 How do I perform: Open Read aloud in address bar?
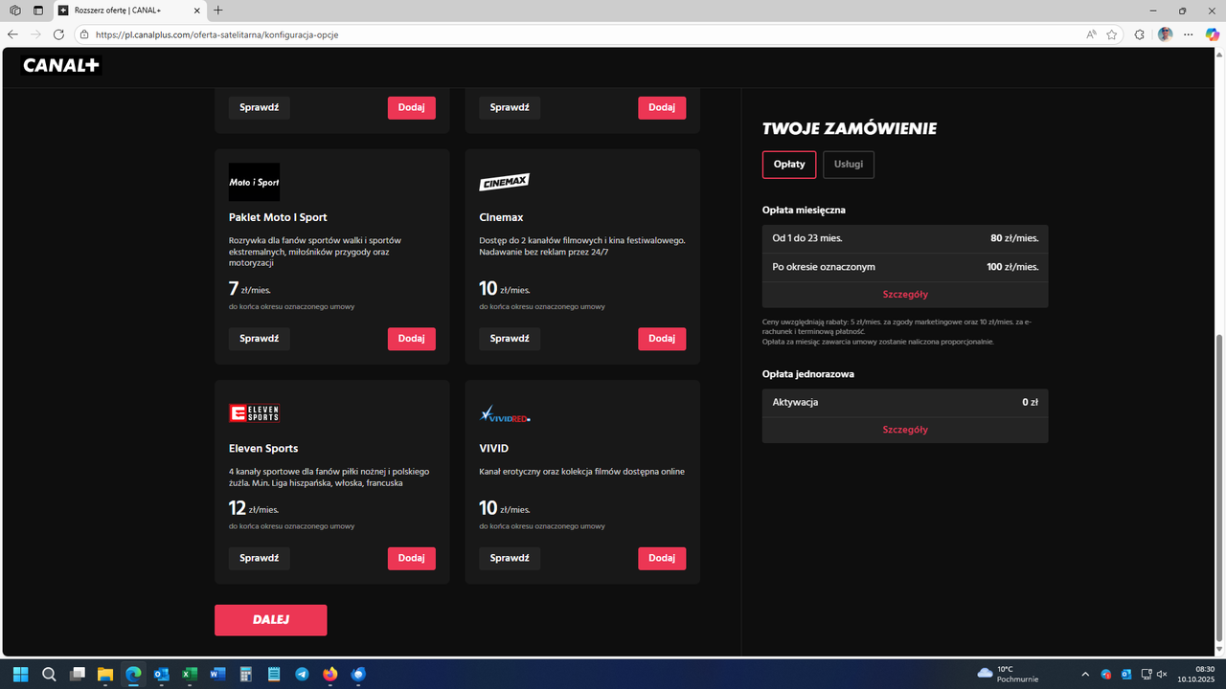[x=1091, y=34]
